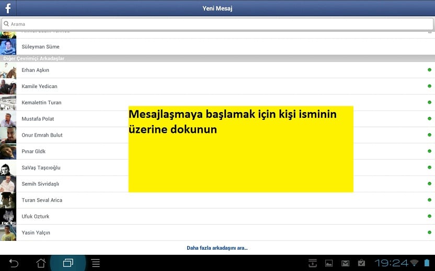Tap online status dot for Kemalettin Turan
435x271 pixels.
(429, 102)
